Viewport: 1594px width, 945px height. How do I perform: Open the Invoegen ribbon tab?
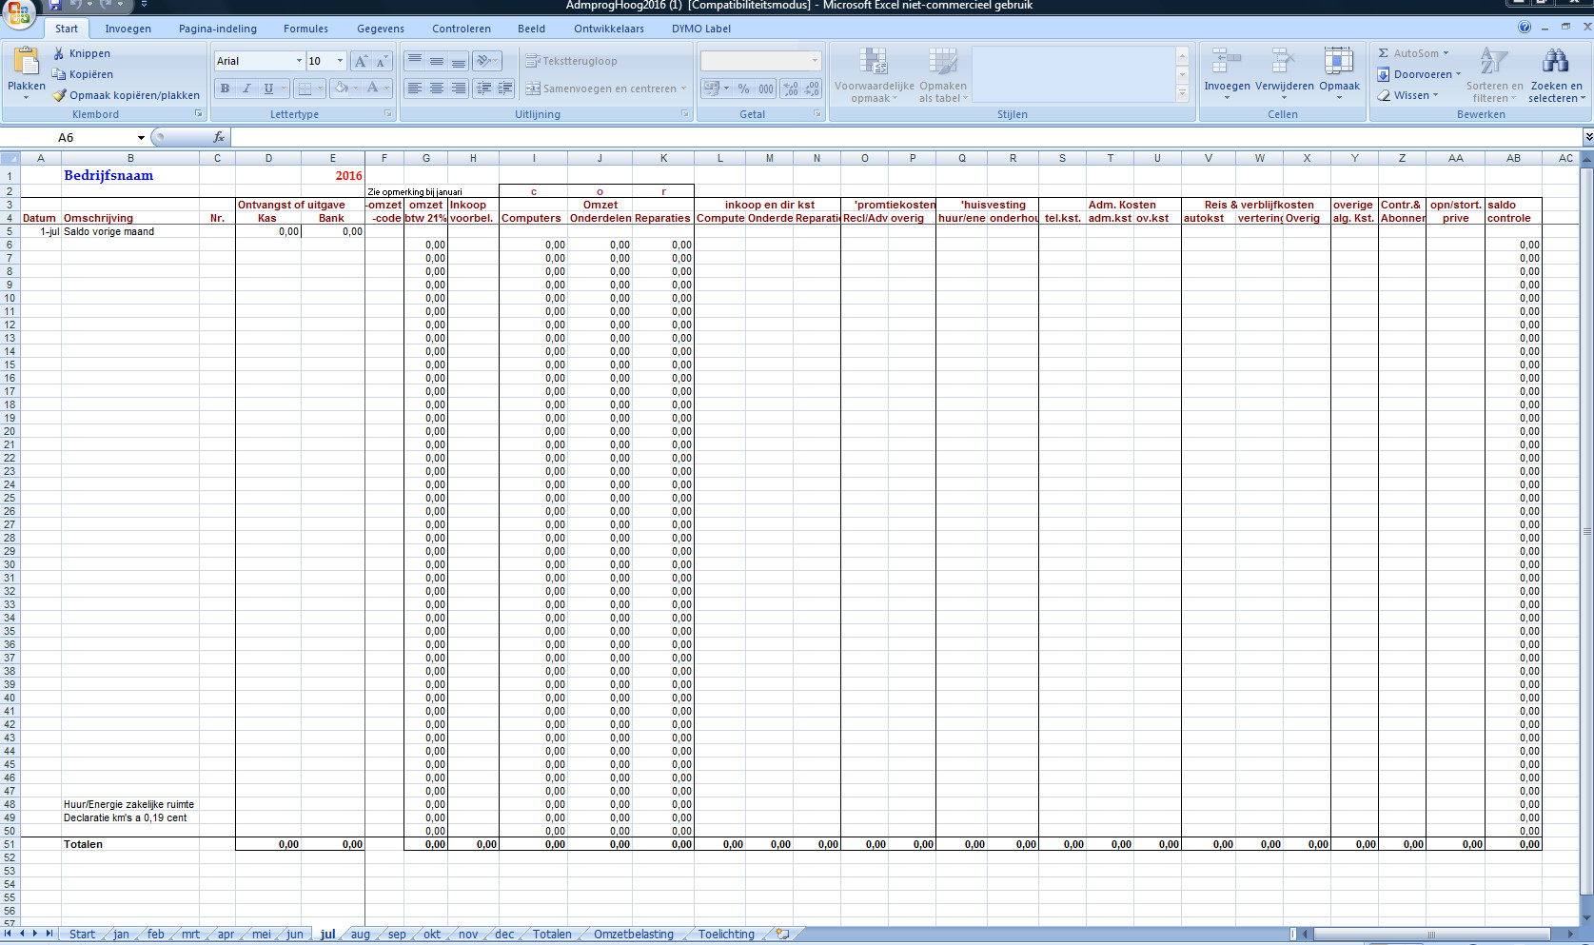click(128, 29)
